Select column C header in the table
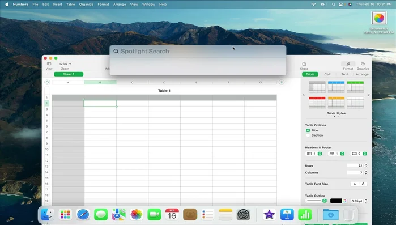Viewport: 396px width, 225px height. pyautogui.click(x=132, y=82)
